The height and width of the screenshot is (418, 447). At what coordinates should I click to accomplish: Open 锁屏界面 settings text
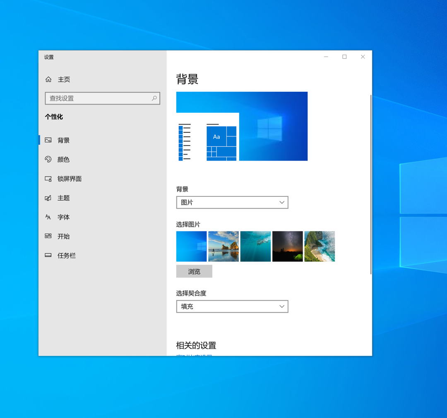coord(70,179)
